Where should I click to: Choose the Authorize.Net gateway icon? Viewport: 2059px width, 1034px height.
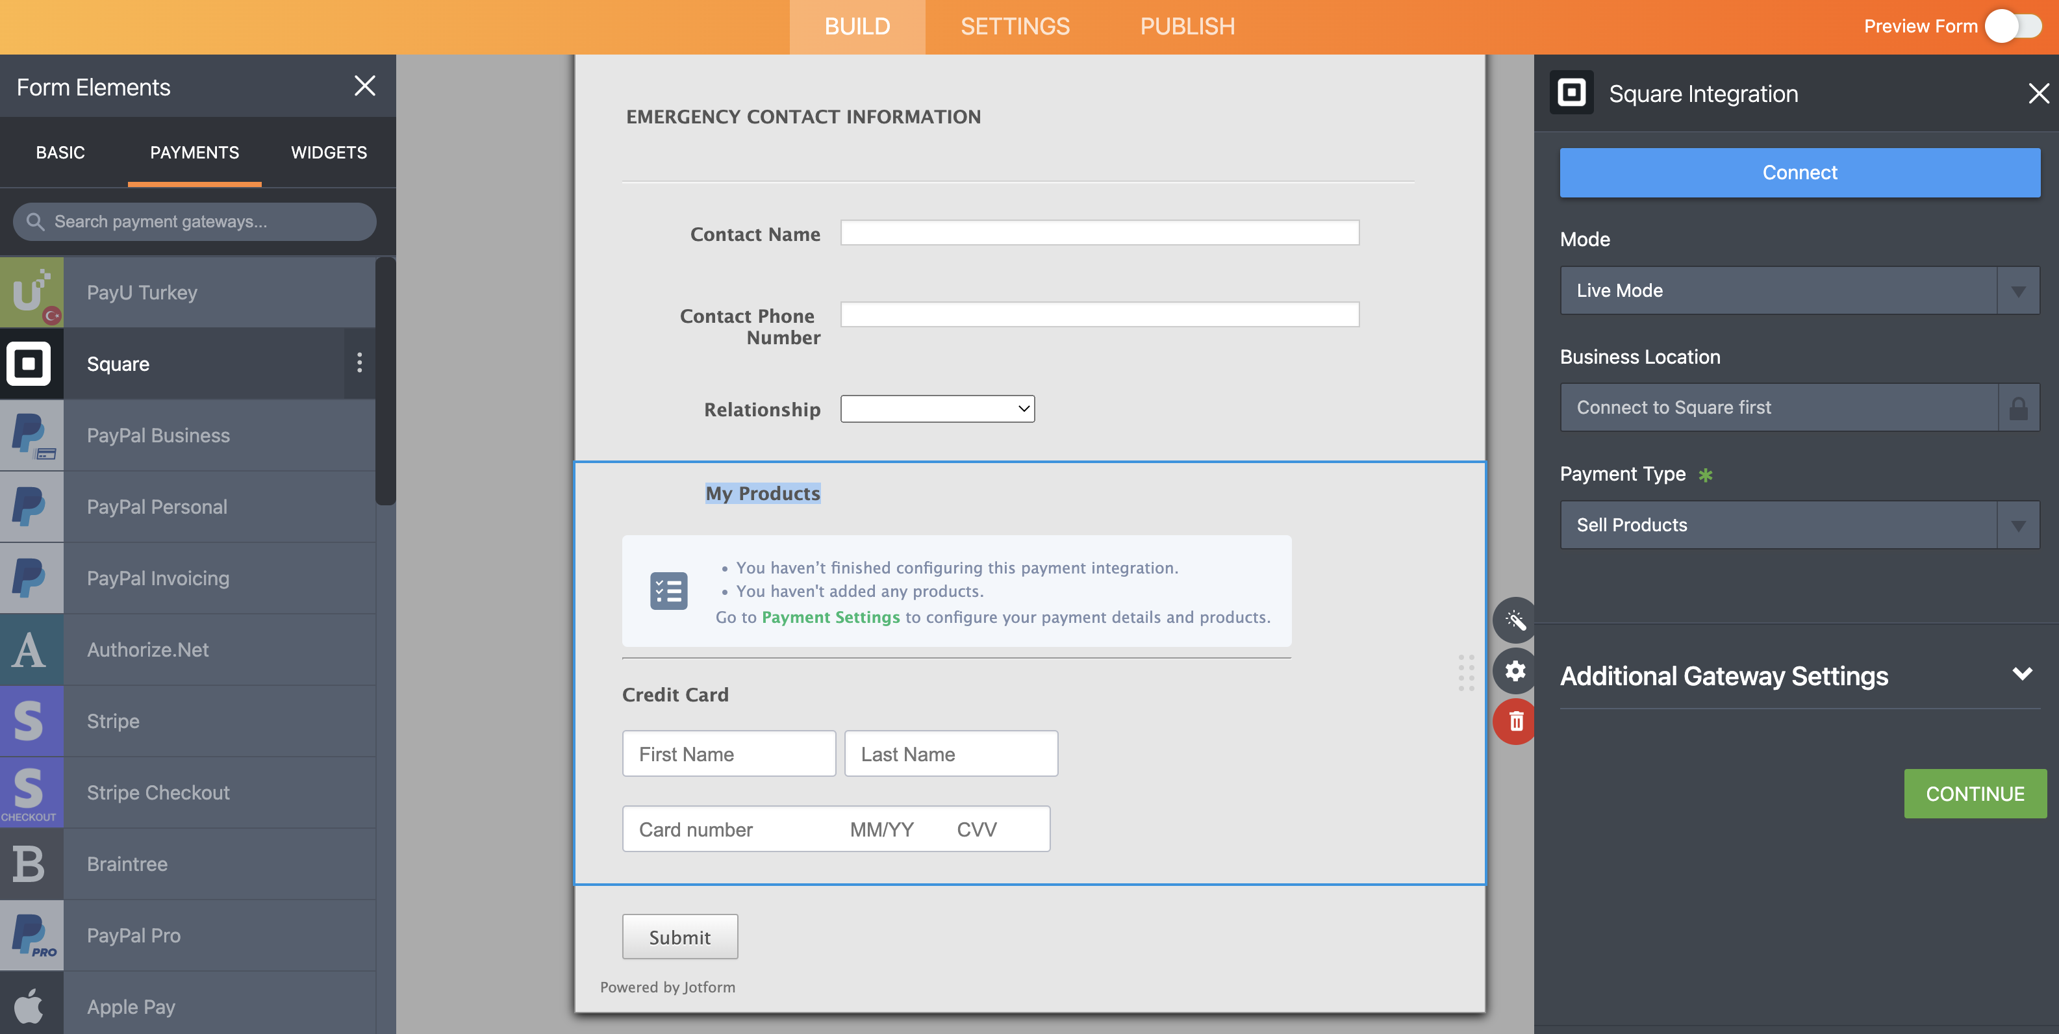tap(31, 649)
